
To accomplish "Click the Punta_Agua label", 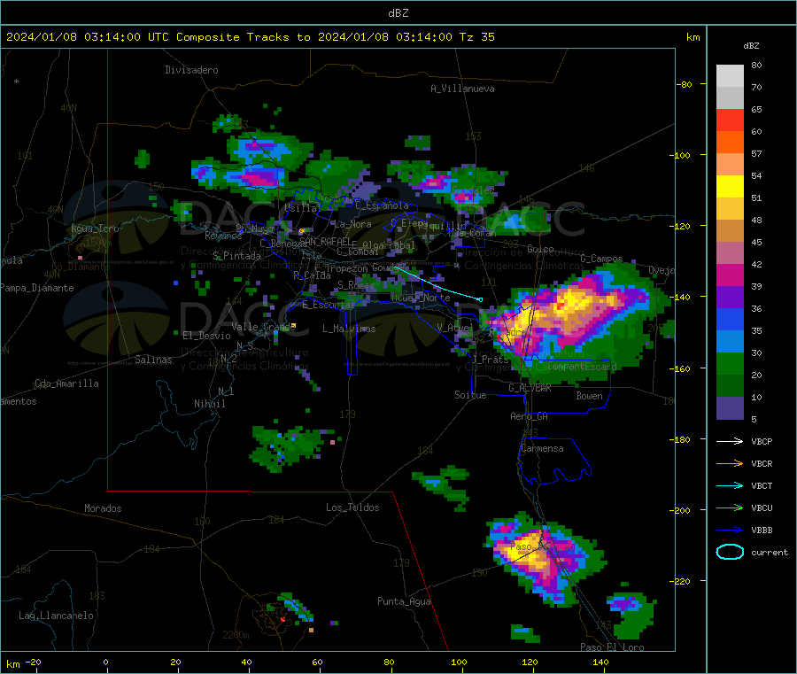I will point(404,601).
